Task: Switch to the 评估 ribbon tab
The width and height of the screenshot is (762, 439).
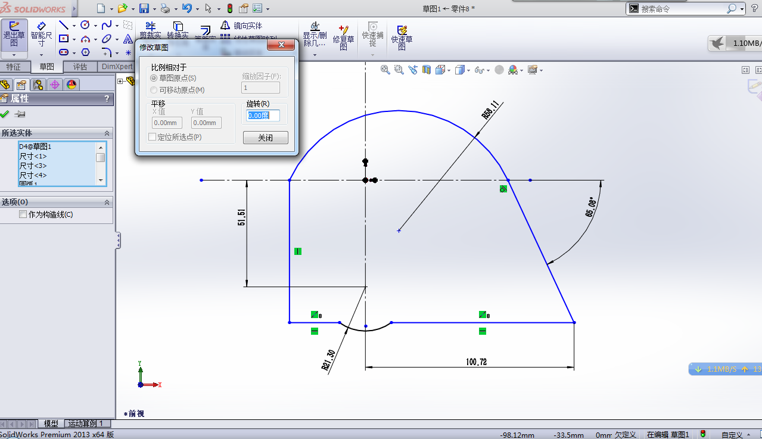Action: (80, 67)
